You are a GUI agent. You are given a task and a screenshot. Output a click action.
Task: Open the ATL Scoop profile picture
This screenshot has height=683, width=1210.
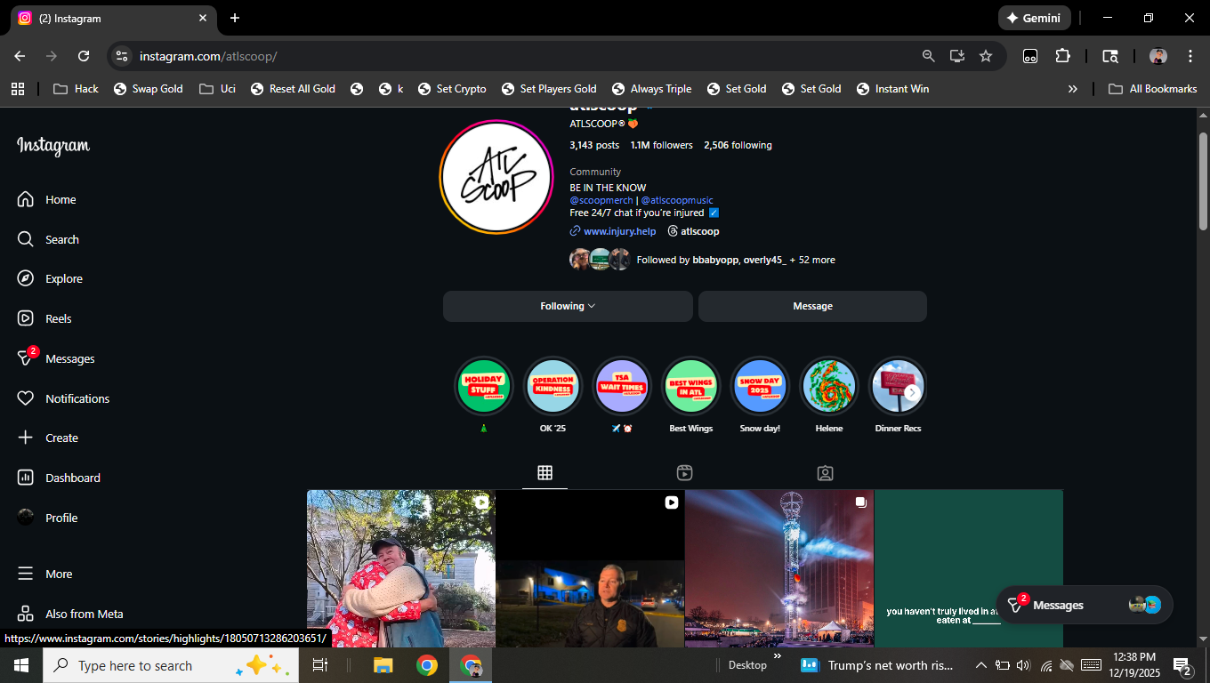(x=496, y=177)
